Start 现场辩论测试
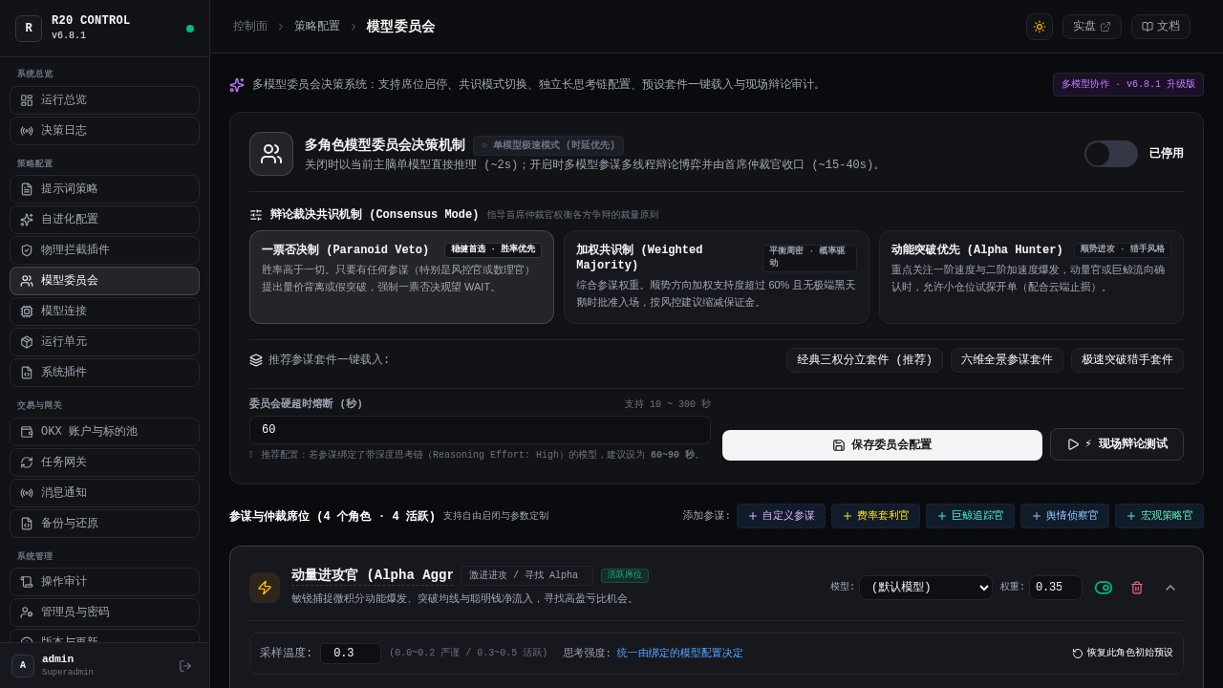Screen dimensions: 1223x688 coord(1117,444)
